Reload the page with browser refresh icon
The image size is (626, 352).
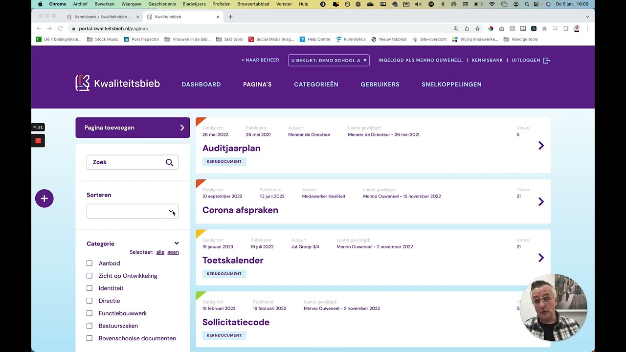[60, 29]
